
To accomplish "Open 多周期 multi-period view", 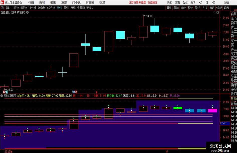I will tap(81, 8).
